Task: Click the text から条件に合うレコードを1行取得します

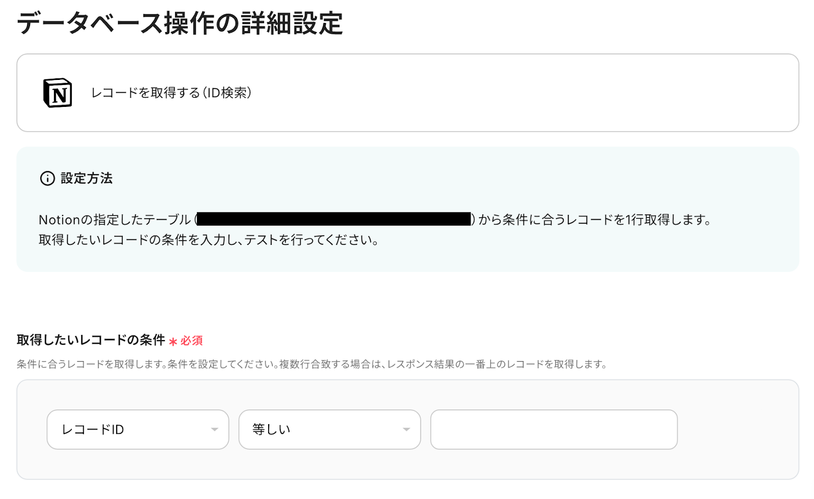Action: pyautogui.click(x=594, y=219)
